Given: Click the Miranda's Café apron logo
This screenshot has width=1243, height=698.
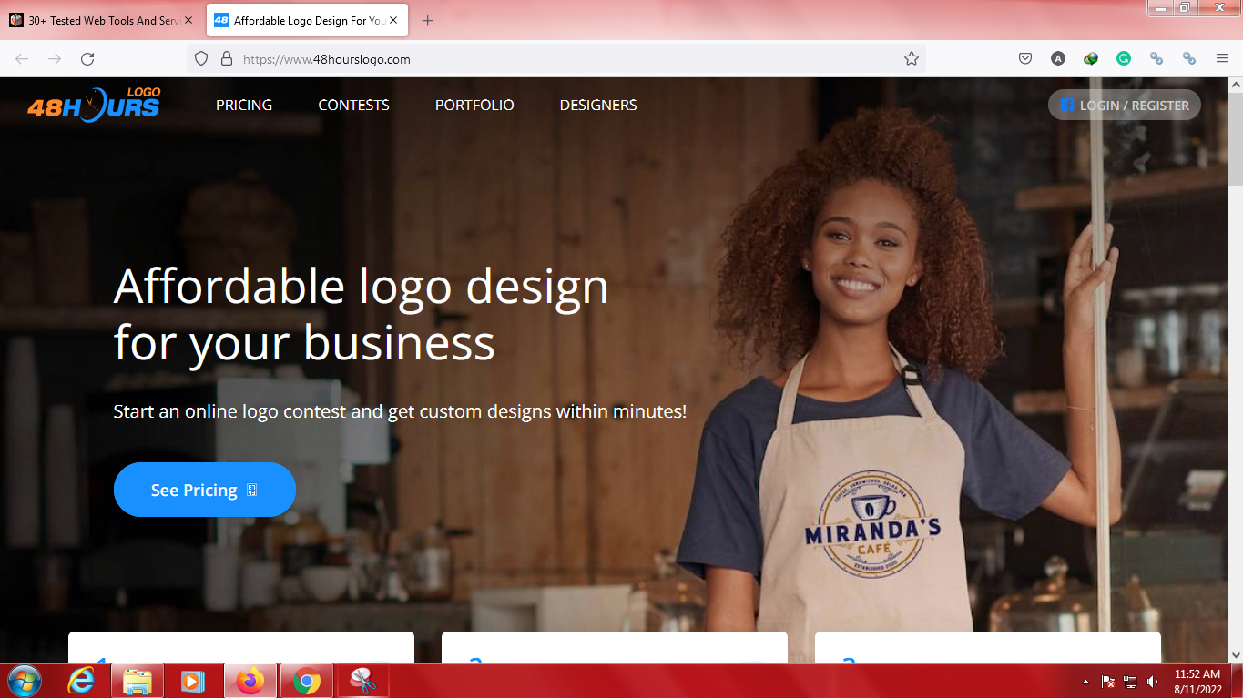Looking at the screenshot, I should tap(871, 525).
